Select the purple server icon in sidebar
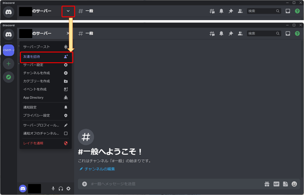The width and height of the screenshot is (304, 195). 8,50
